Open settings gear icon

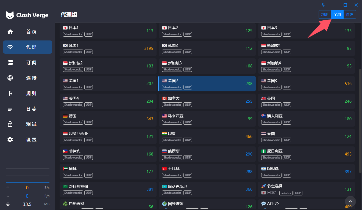[10, 140]
